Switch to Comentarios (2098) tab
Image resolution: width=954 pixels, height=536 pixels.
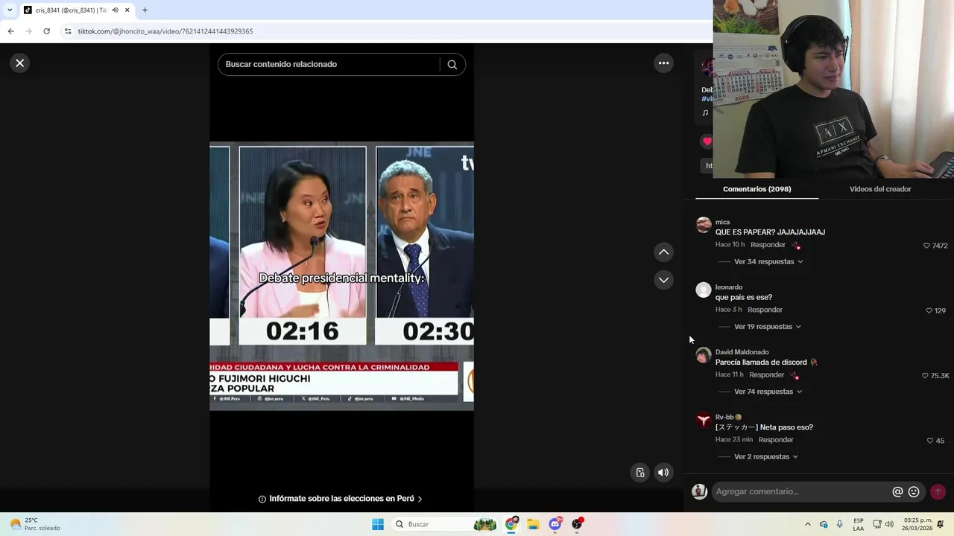pyautogui.click(x=756, y=189)
